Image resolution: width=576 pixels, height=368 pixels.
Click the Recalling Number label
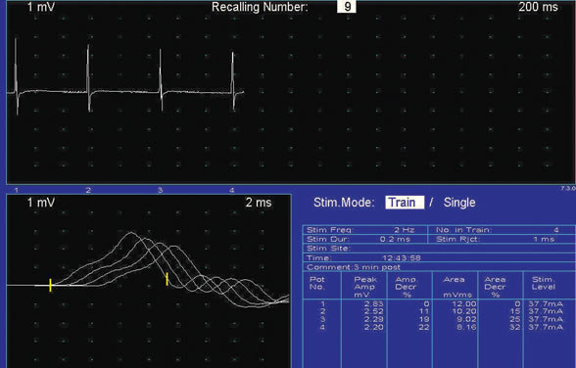click(x=260, y=7)
